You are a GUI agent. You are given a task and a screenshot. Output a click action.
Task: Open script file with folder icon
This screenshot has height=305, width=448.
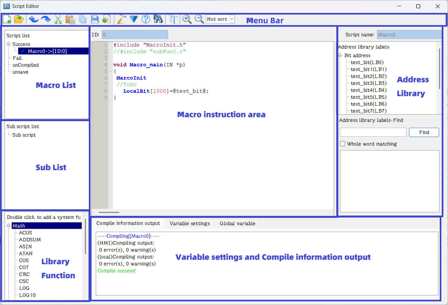pos(19,19)
